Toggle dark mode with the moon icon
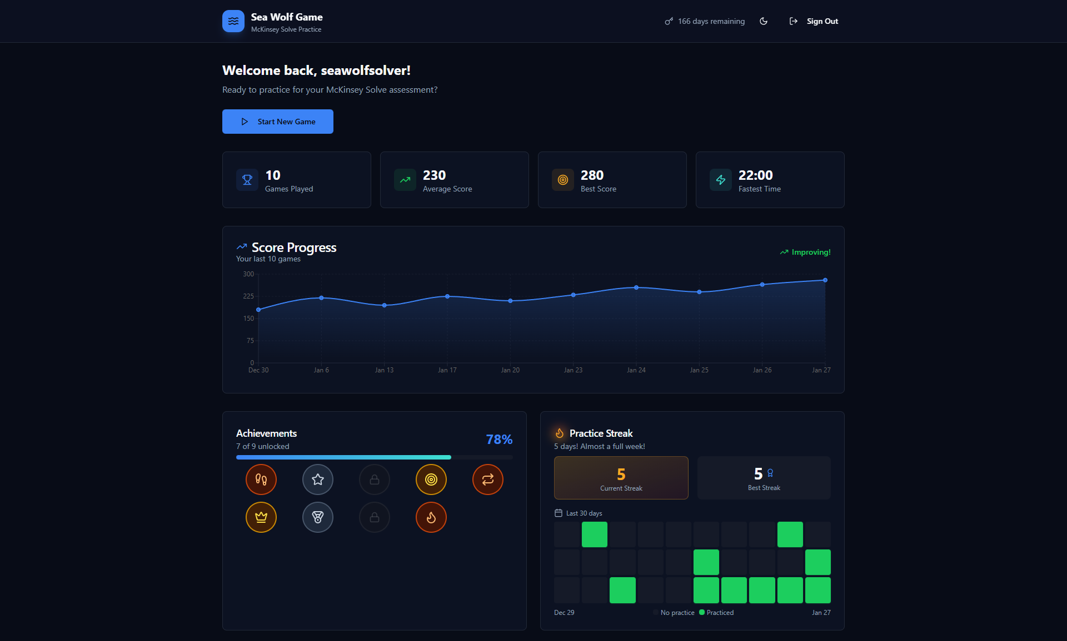The height and width of the screenshot is (641, 1067). (763, 21)
